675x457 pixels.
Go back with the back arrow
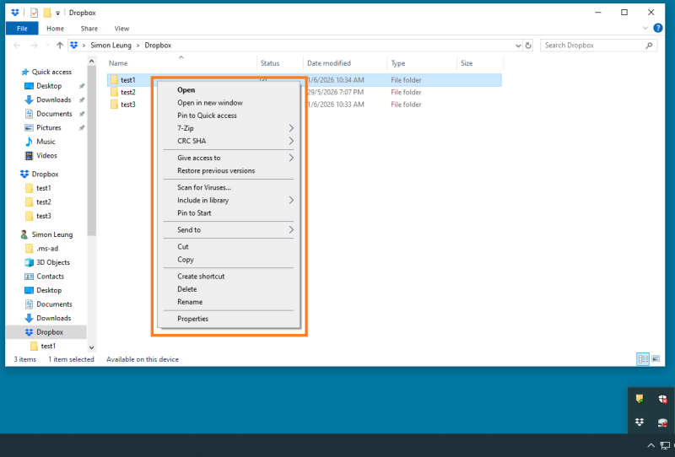(17, 46)
